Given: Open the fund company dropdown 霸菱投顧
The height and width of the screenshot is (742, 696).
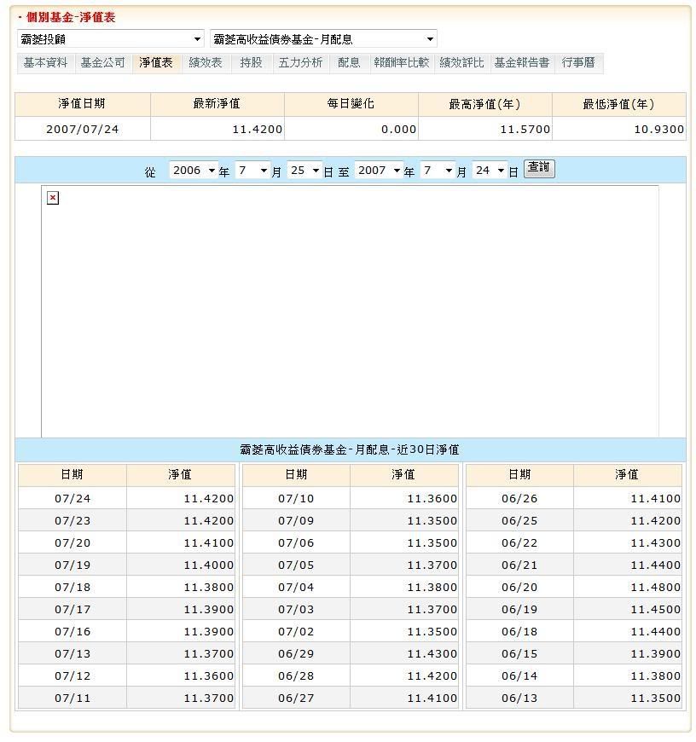Looking at the screenshot, I should pyautogui.click(x=111, y=39).
